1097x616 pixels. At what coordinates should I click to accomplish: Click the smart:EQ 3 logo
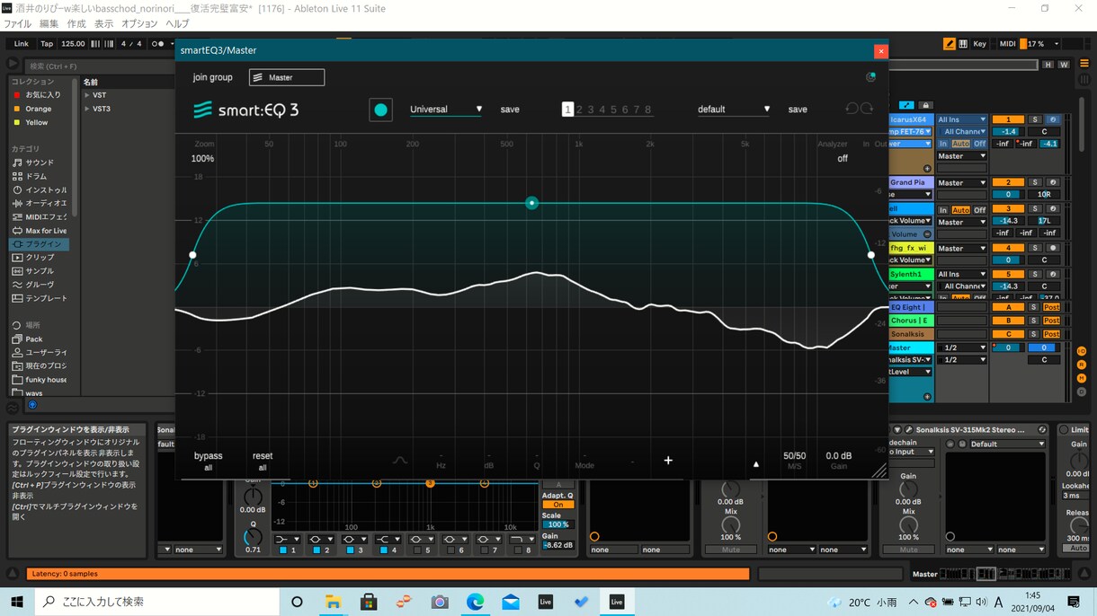click(x=245, y=110)
